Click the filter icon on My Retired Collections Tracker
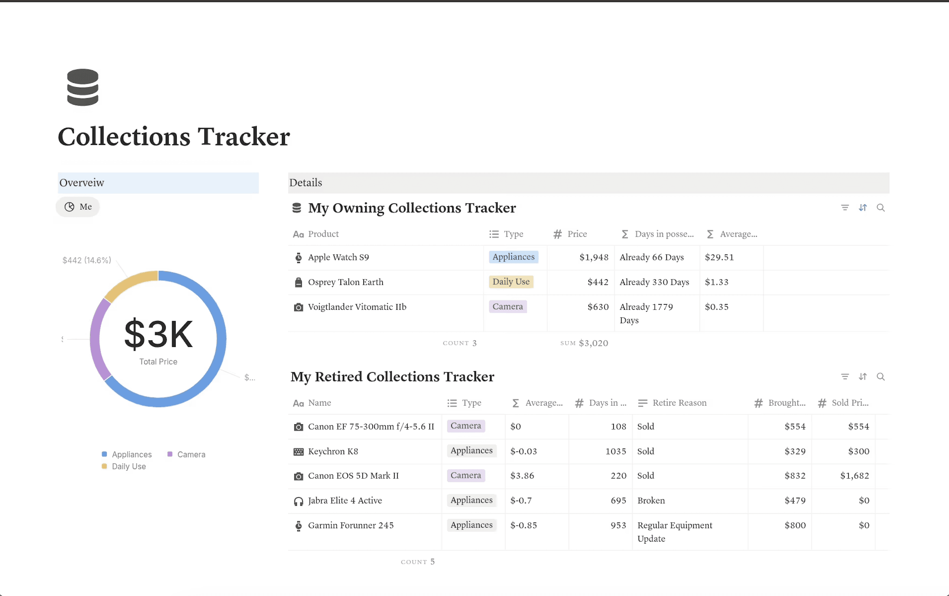Image resolution: width=949 pixels, height=596 pixels. click(x=845, y=377)
